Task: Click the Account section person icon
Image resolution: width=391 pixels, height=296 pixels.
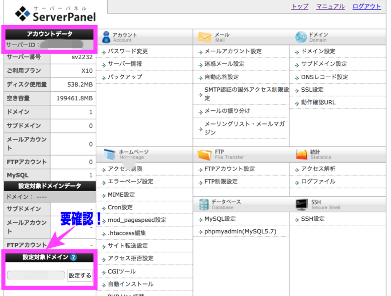Action: point(106,37)
